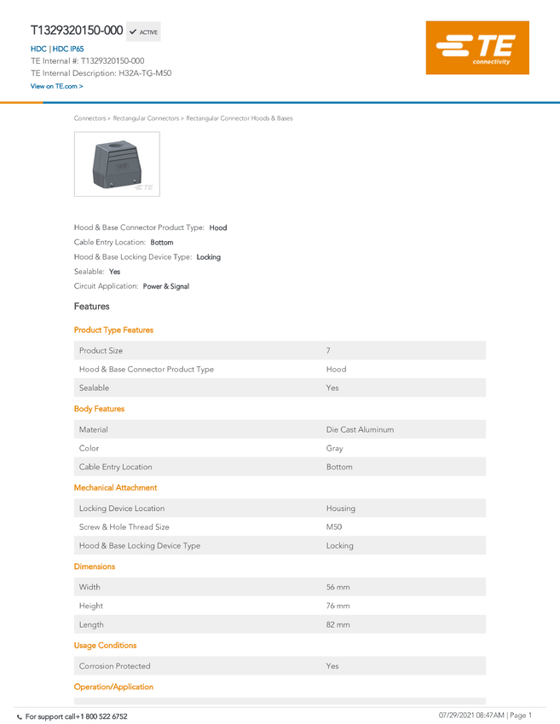Click Usage Conditions section heading
Viewport: 560px width, 724px height.
(106, 646)
